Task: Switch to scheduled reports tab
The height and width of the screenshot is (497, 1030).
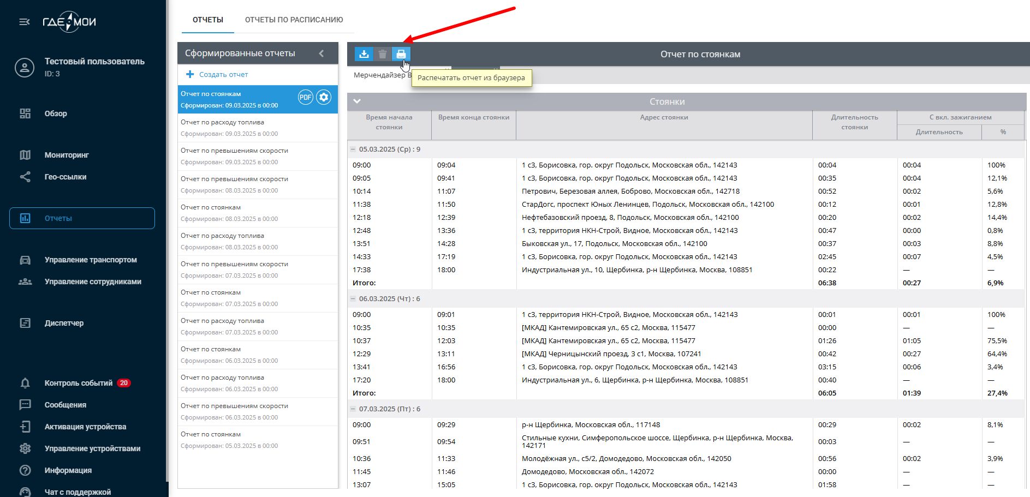Action: tap(294, 20)
